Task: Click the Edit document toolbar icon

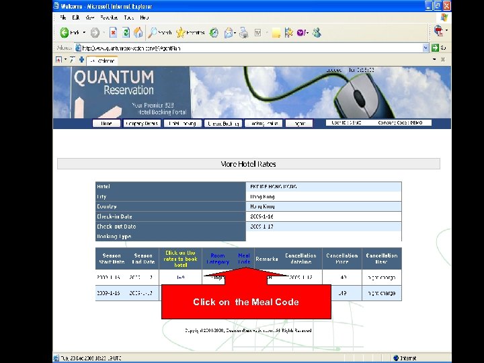Action: [258, 32]
